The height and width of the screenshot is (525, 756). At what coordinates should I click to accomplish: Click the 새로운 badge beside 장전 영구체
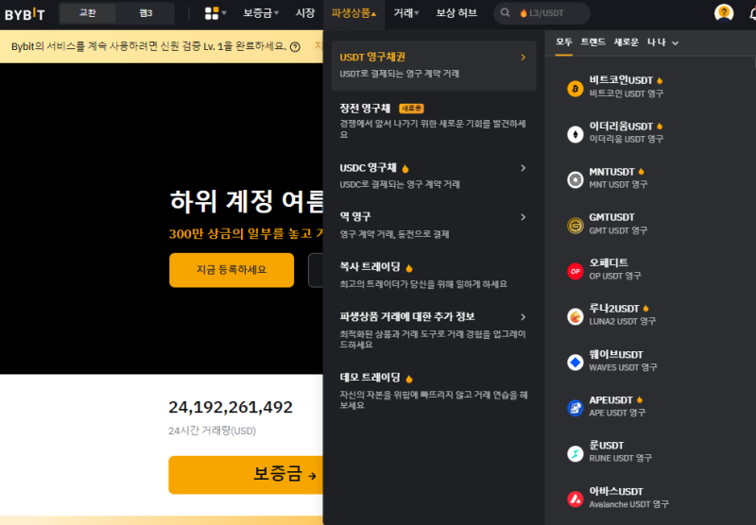coord(411,109)
